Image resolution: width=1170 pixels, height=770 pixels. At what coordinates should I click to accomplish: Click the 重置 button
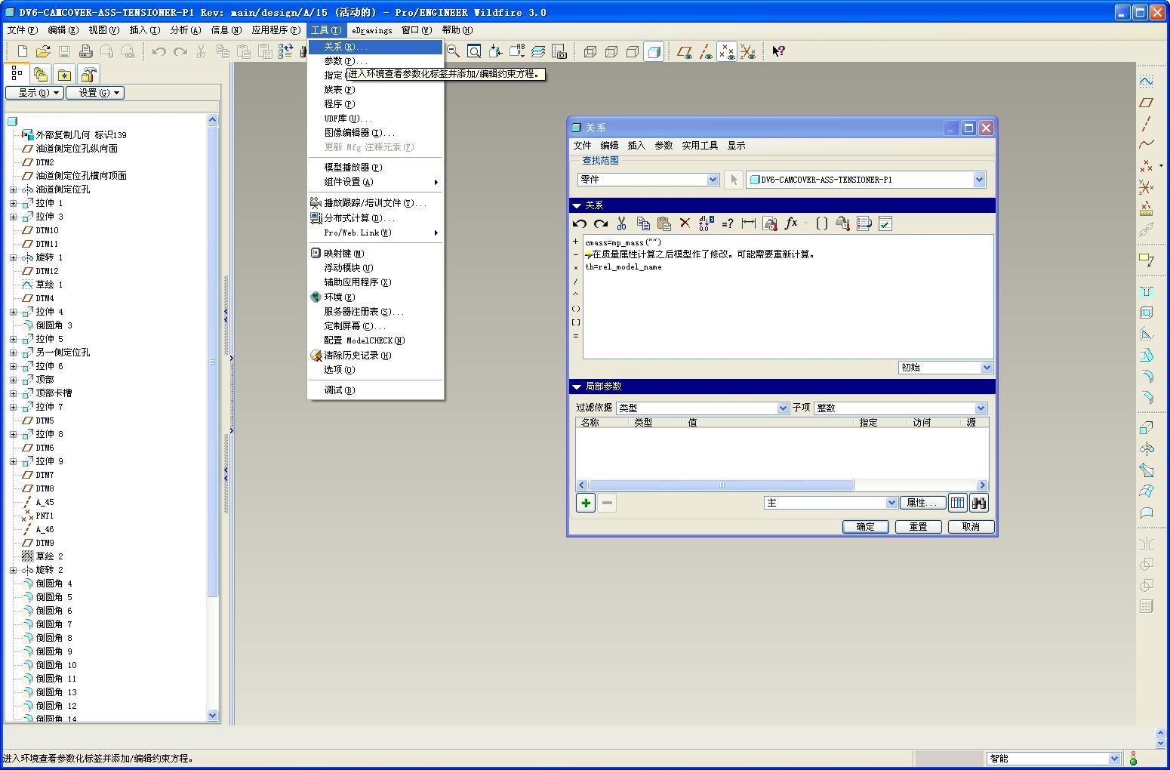pos(919,527)
